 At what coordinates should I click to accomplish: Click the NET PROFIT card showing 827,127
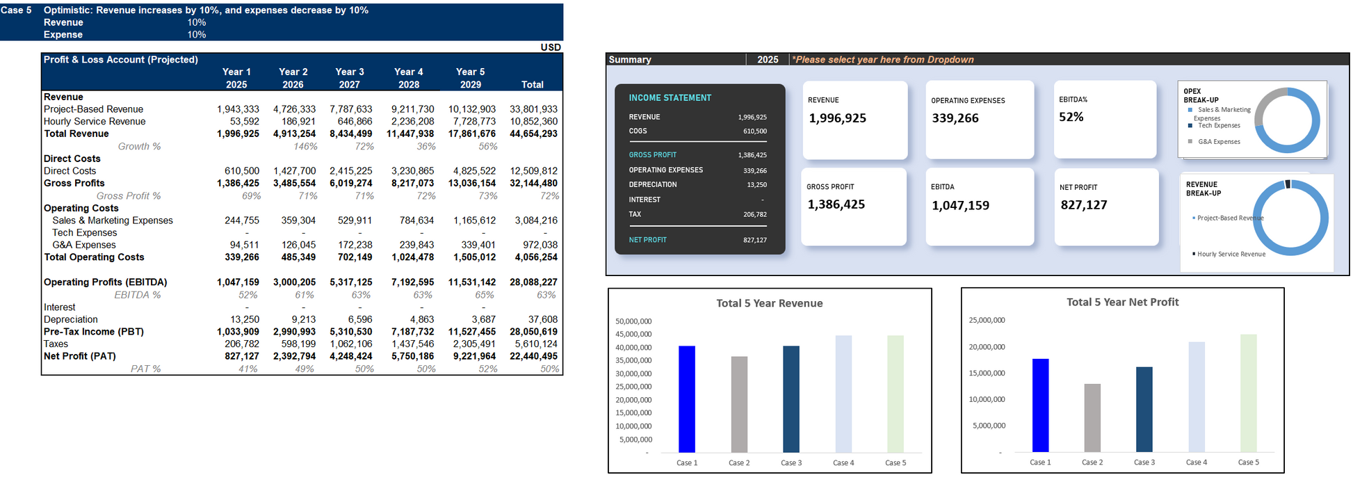(1106, 207)
